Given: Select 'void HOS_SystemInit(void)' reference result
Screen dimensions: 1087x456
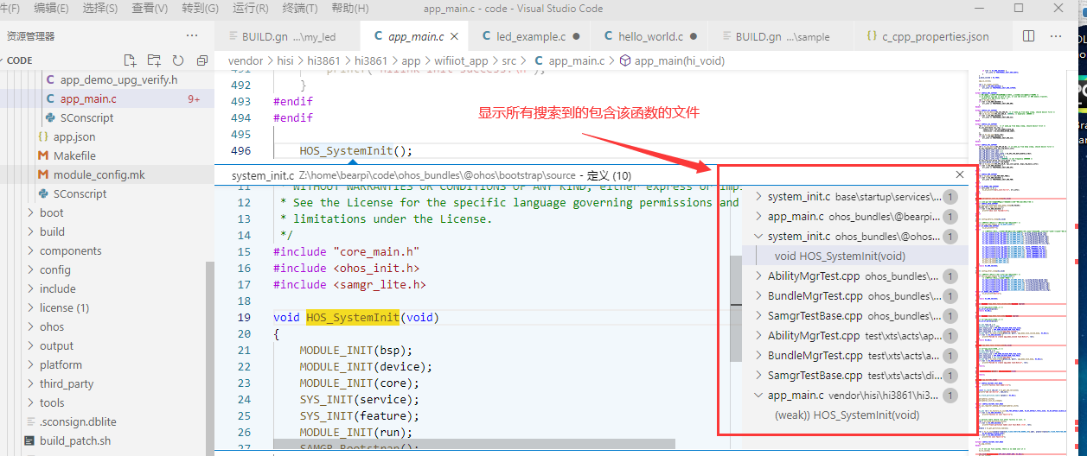Looking at the screenshot, I should [x=840, y=256].
